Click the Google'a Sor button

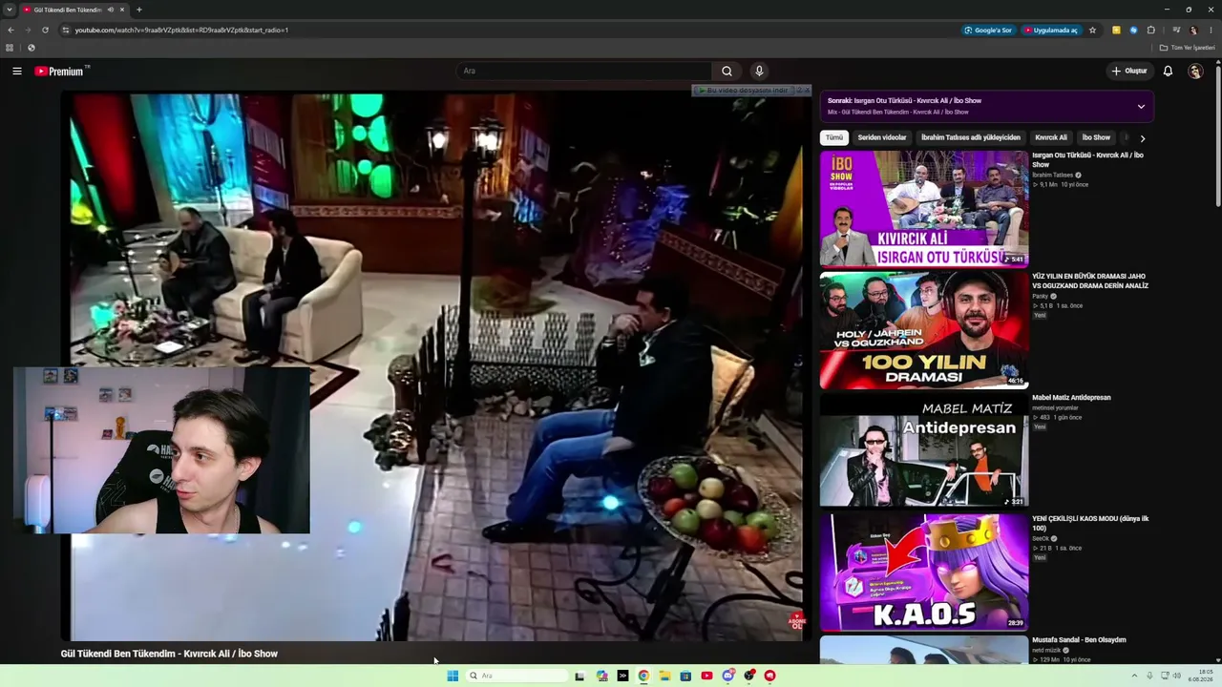point(988,30)
